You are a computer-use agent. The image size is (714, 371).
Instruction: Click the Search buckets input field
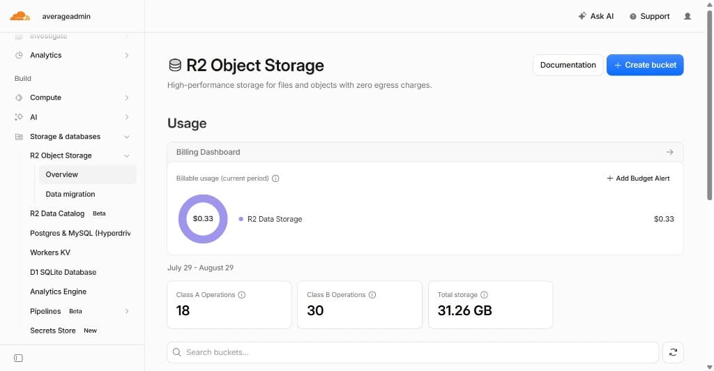(413, 352)
